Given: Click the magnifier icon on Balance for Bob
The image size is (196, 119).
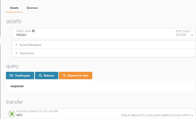Looking at the screenshot, I should [x=64, y=76].
